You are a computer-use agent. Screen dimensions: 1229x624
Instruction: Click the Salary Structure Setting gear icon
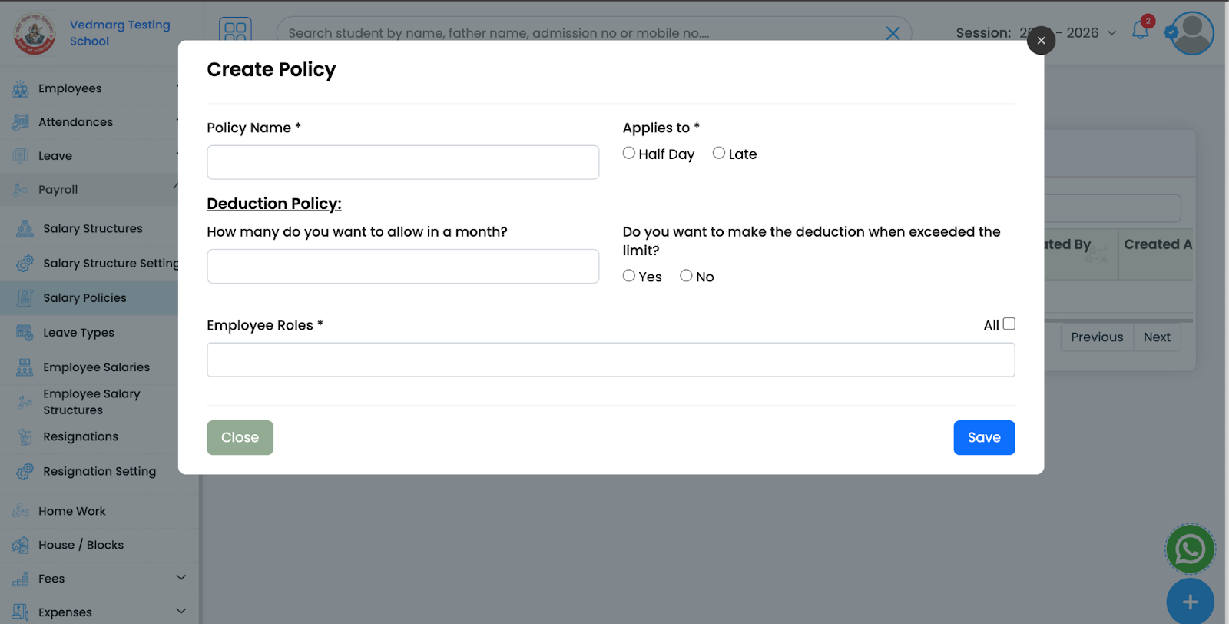[25, 264]
